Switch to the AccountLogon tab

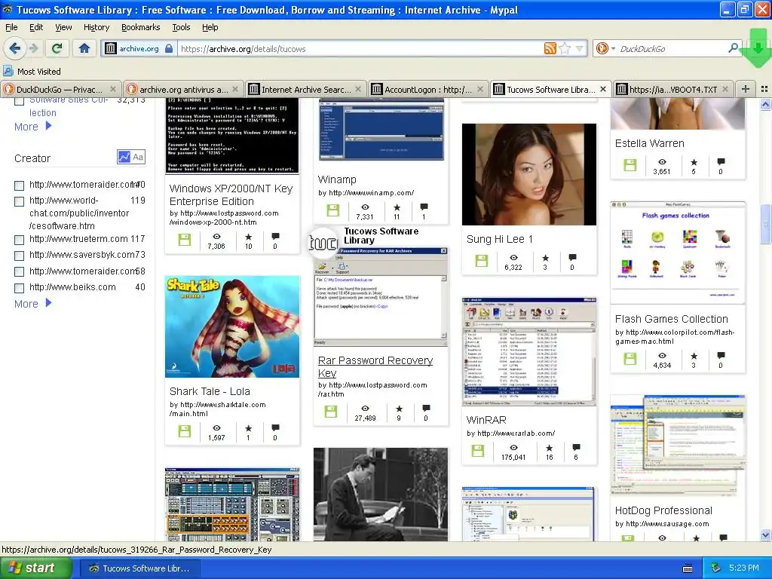tap(428, 89)
